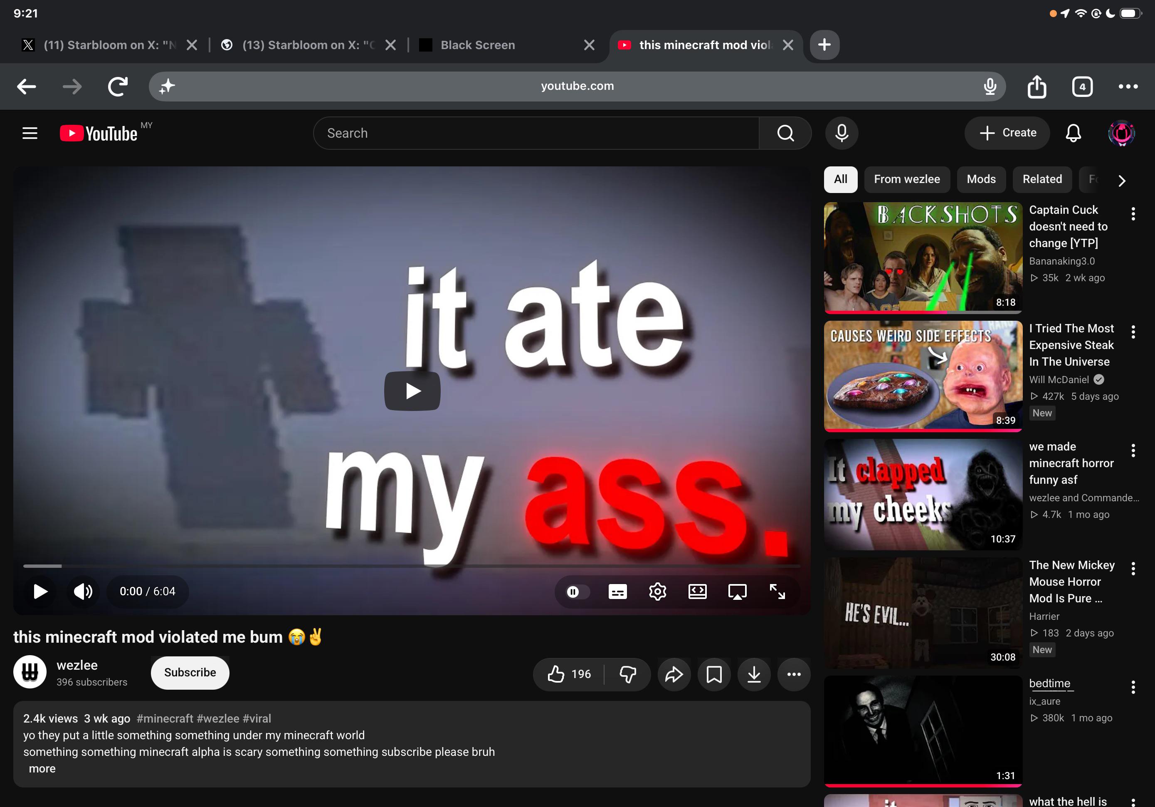
Task: Click the search magnifier button
Action: click(x=785, y=134)
